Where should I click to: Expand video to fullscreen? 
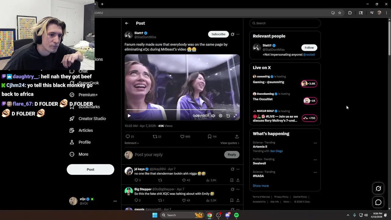[235, 116]
